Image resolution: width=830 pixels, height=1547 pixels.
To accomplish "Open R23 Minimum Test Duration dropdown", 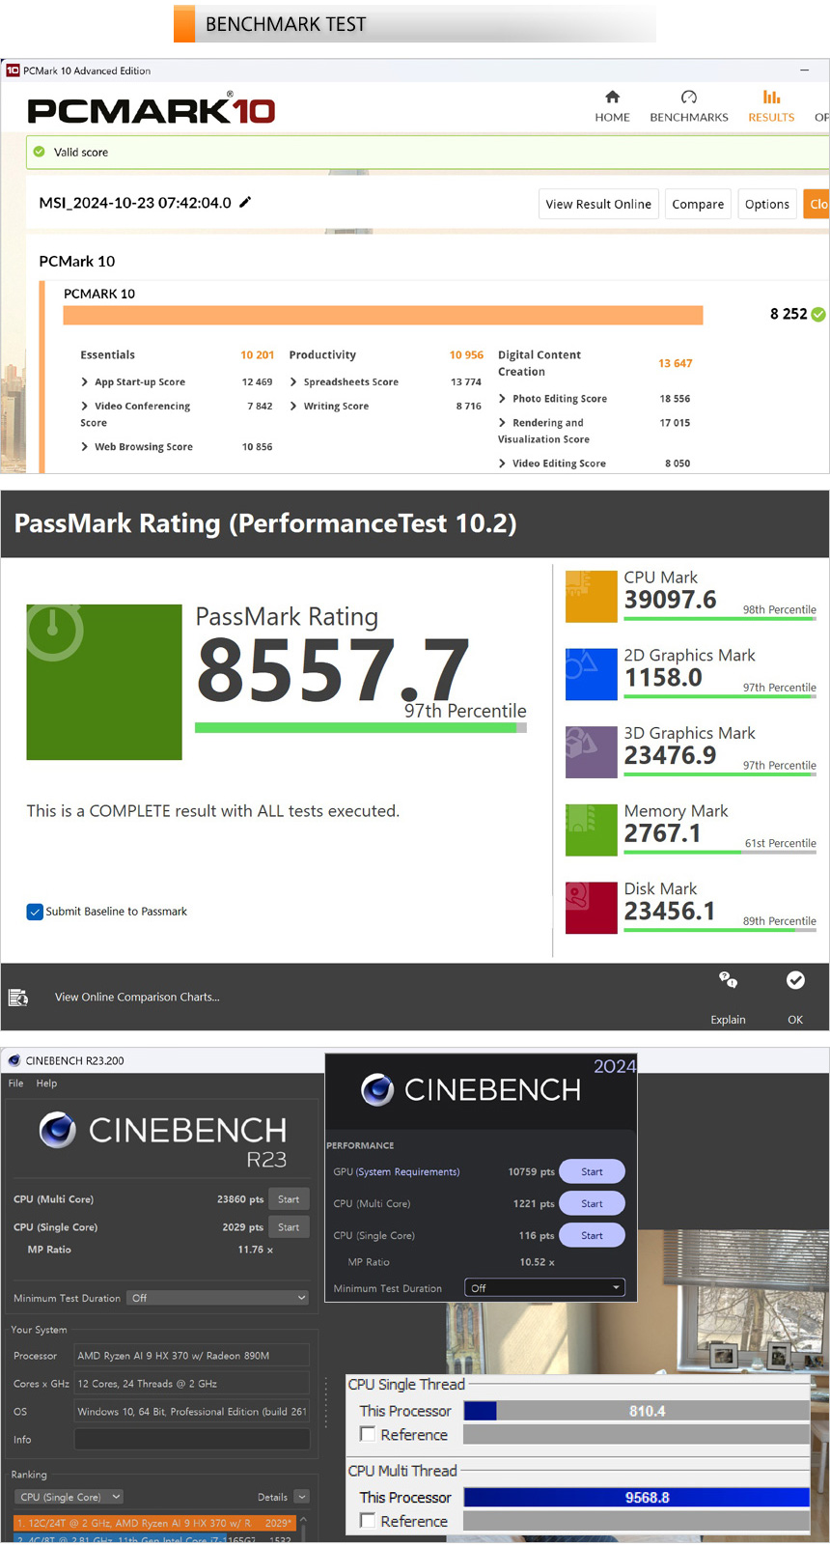I will (x=218, y=1298).
